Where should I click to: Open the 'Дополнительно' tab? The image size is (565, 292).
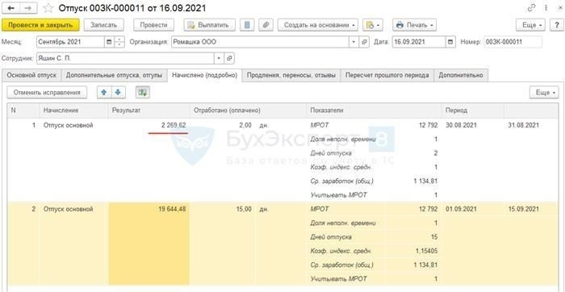coord(461,75)
